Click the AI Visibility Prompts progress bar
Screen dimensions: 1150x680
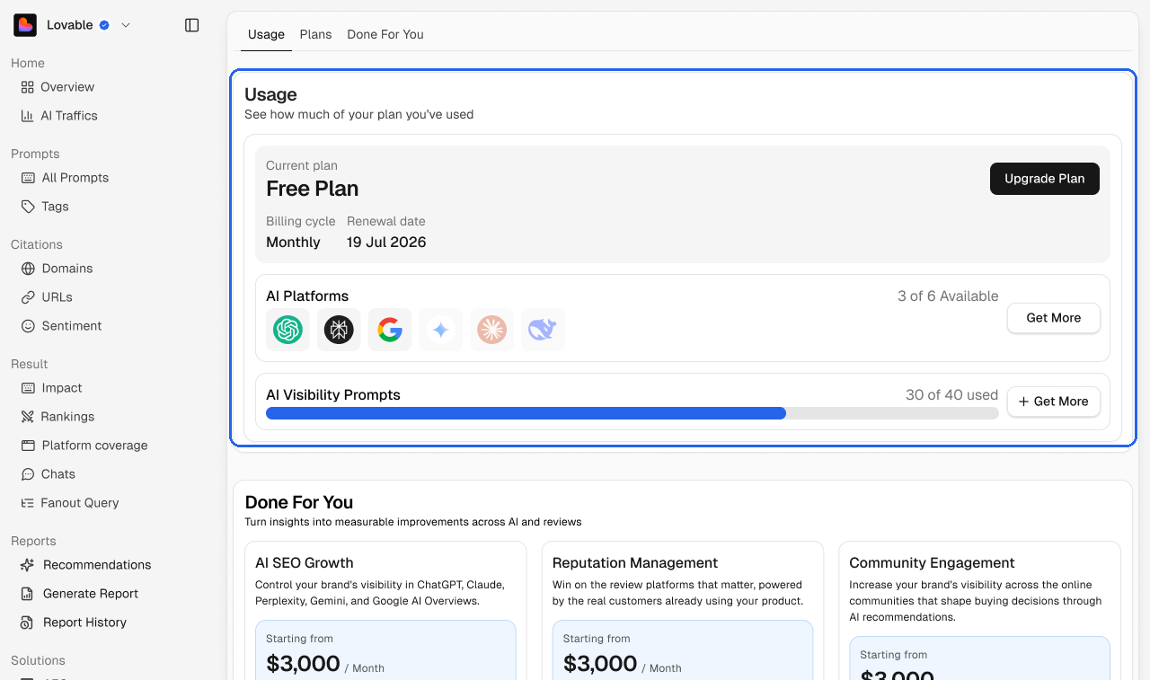632,413
